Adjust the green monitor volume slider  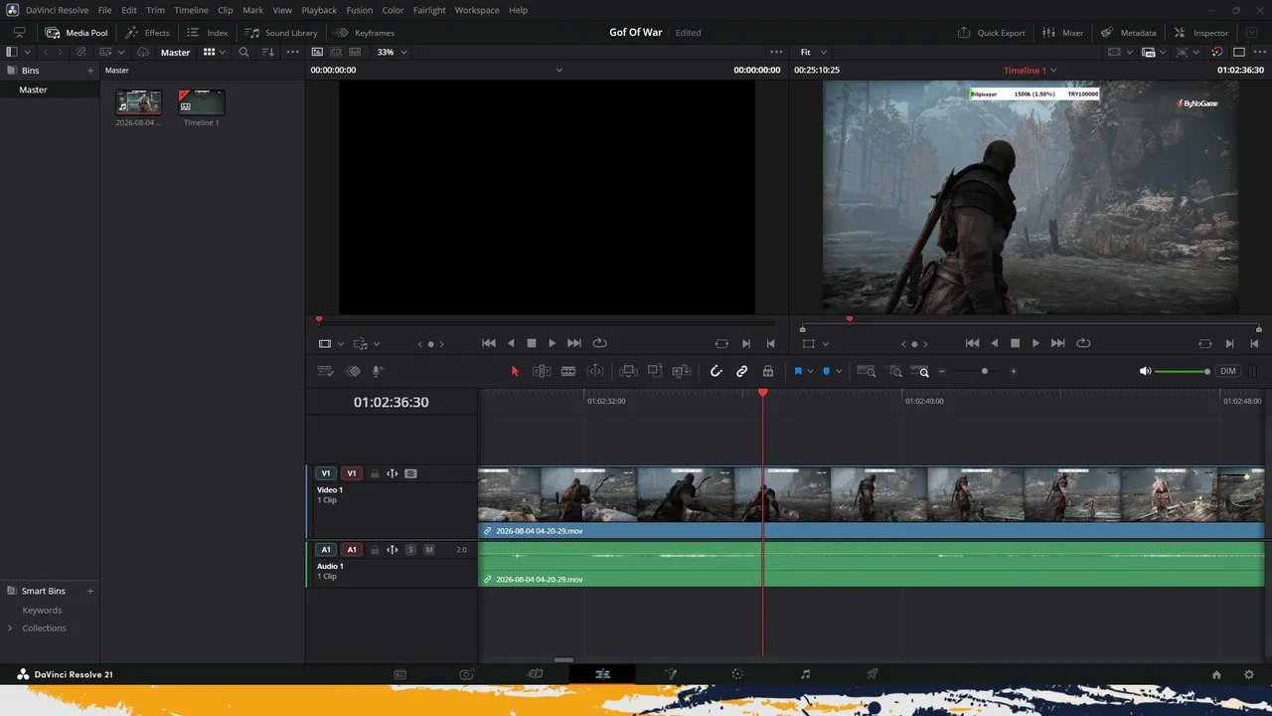click(1182, 371)
